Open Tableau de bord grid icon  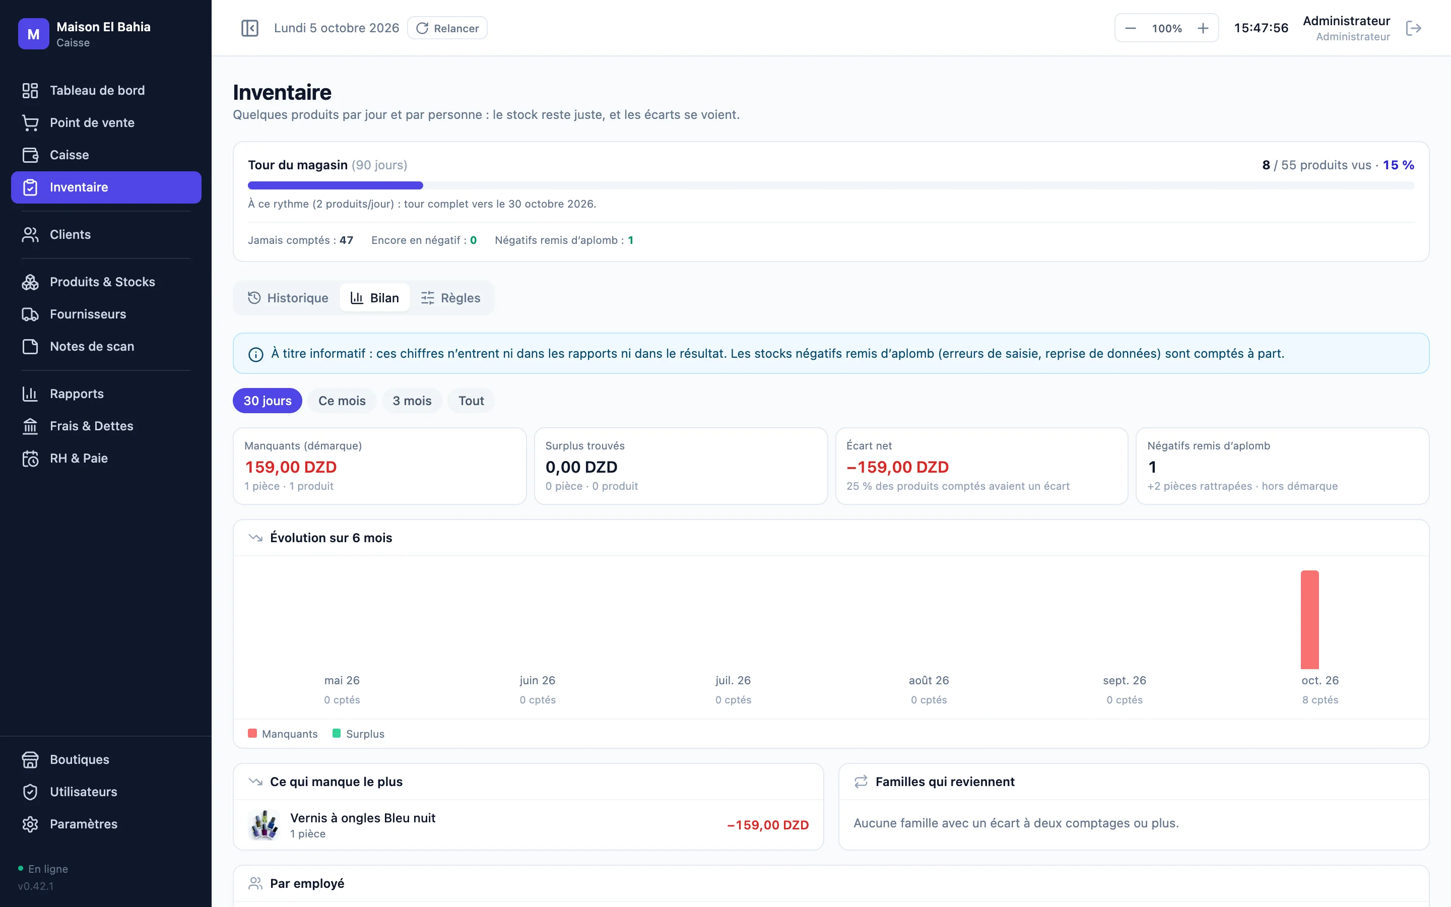(30, 91)
